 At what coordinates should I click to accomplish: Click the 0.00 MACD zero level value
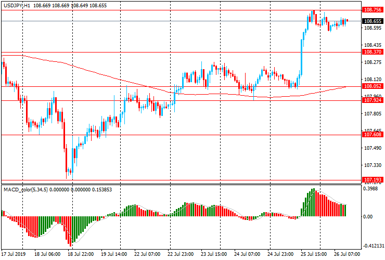coord(368,216)
